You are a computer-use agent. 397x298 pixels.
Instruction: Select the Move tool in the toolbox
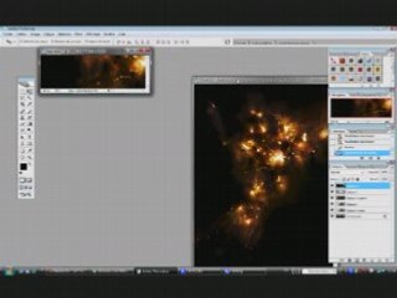[x=29, y=91]
